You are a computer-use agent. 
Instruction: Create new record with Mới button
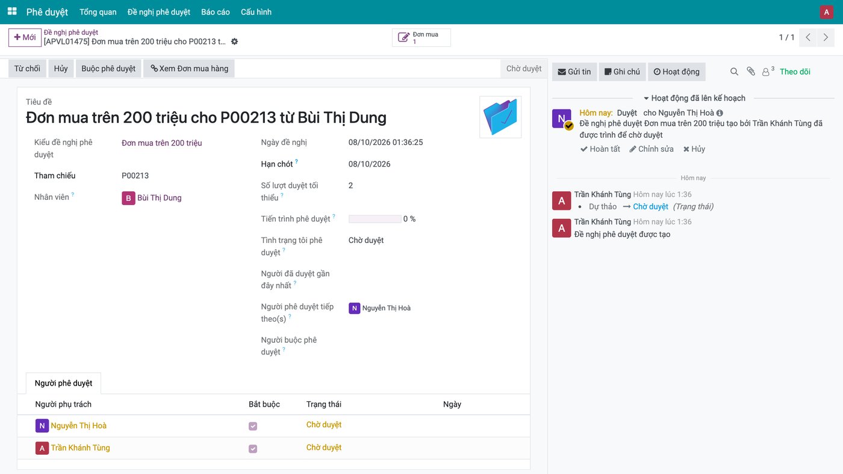tap(25, 37)
